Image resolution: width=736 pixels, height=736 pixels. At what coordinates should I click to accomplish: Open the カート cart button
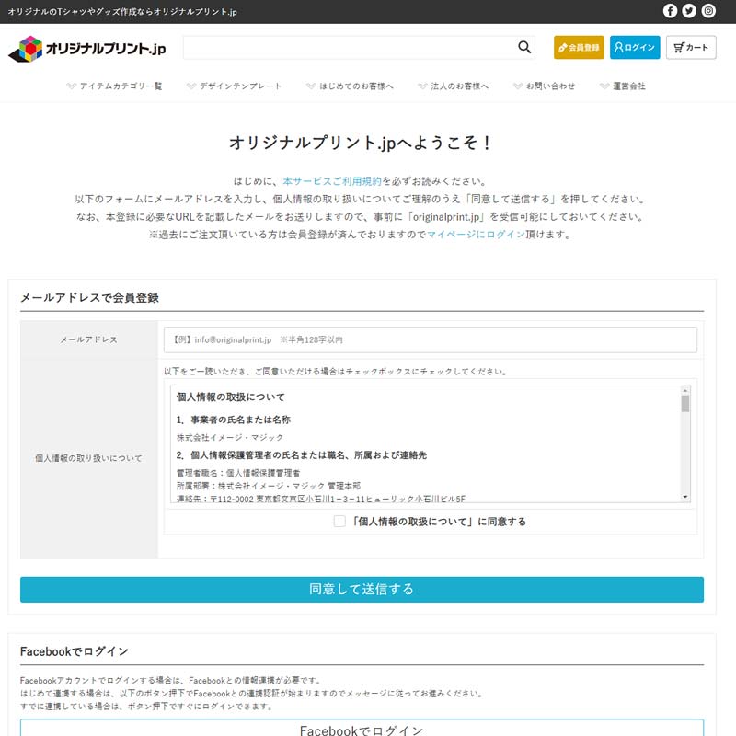pos(691,48)
